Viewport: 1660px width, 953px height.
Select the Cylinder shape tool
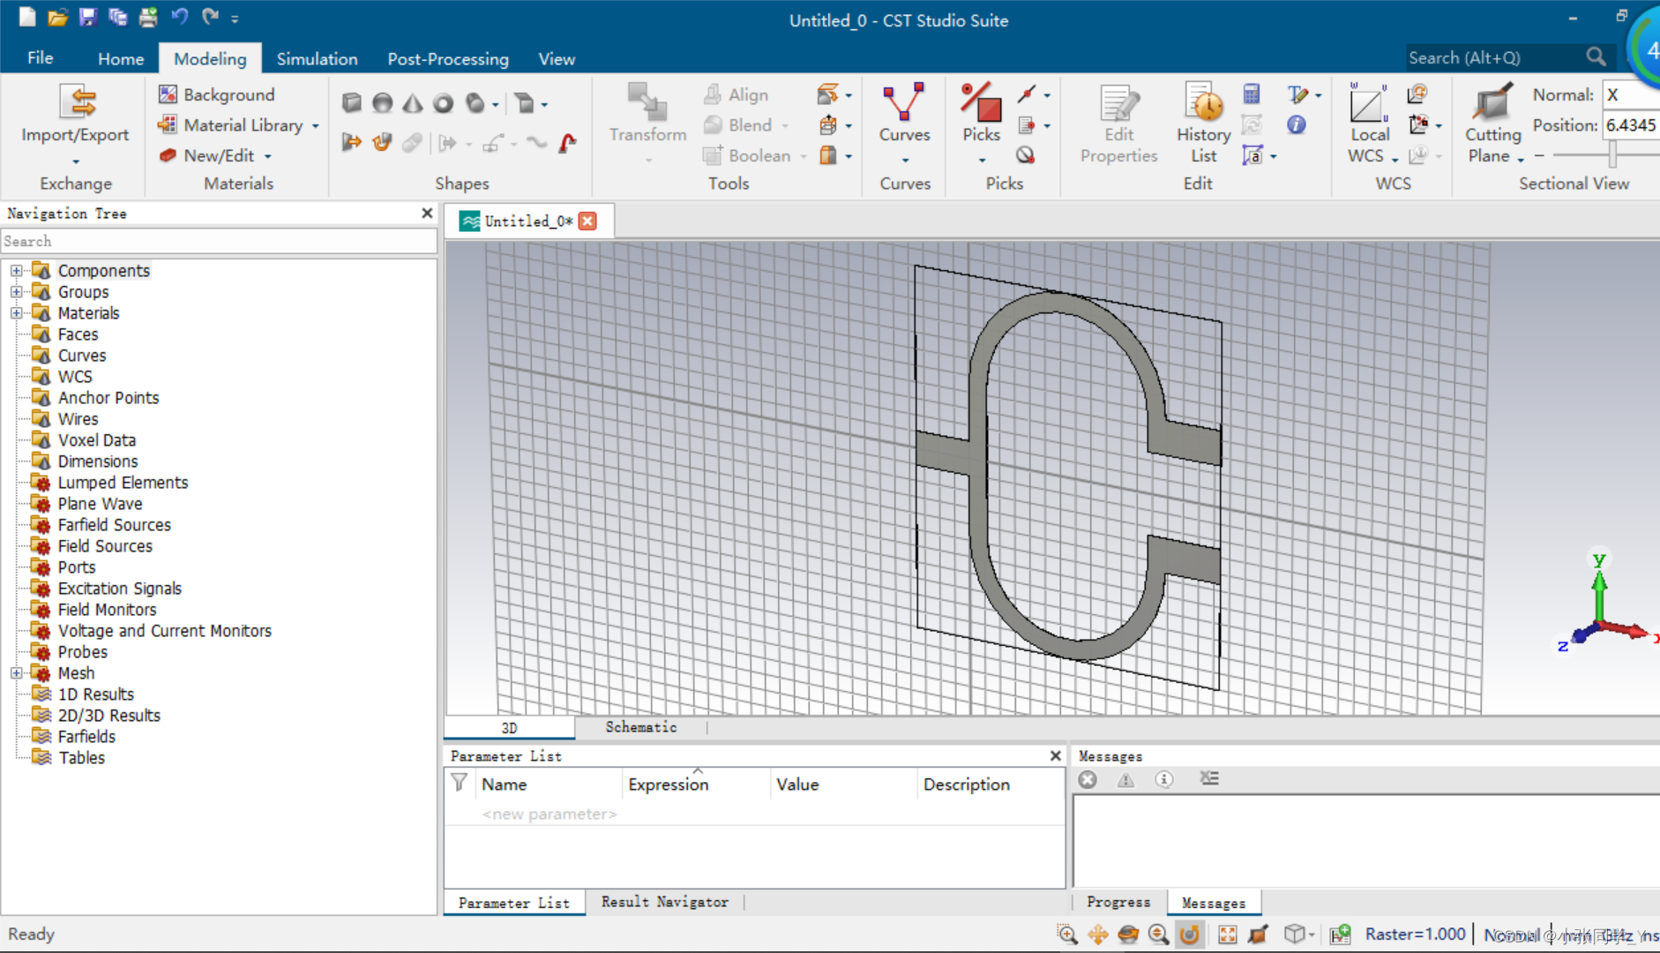click(x=475, y=103)
